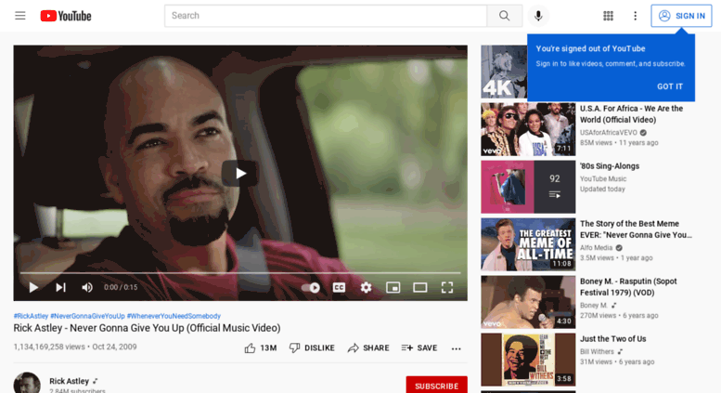Screen dimensions: 721x393
Task: Like the video (13M thumbs up)
Action: [260, 347]
